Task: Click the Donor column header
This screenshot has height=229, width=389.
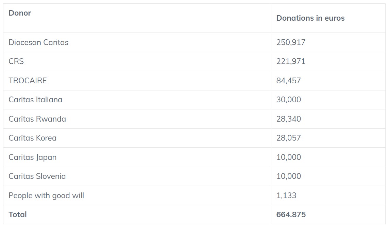Action: point(20,13)
